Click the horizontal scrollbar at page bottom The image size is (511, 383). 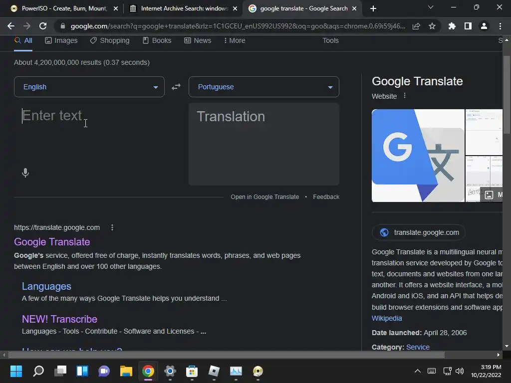[227, 355]
